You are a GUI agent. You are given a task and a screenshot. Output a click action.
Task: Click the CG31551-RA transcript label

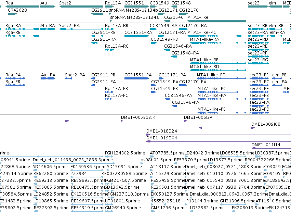138,32
